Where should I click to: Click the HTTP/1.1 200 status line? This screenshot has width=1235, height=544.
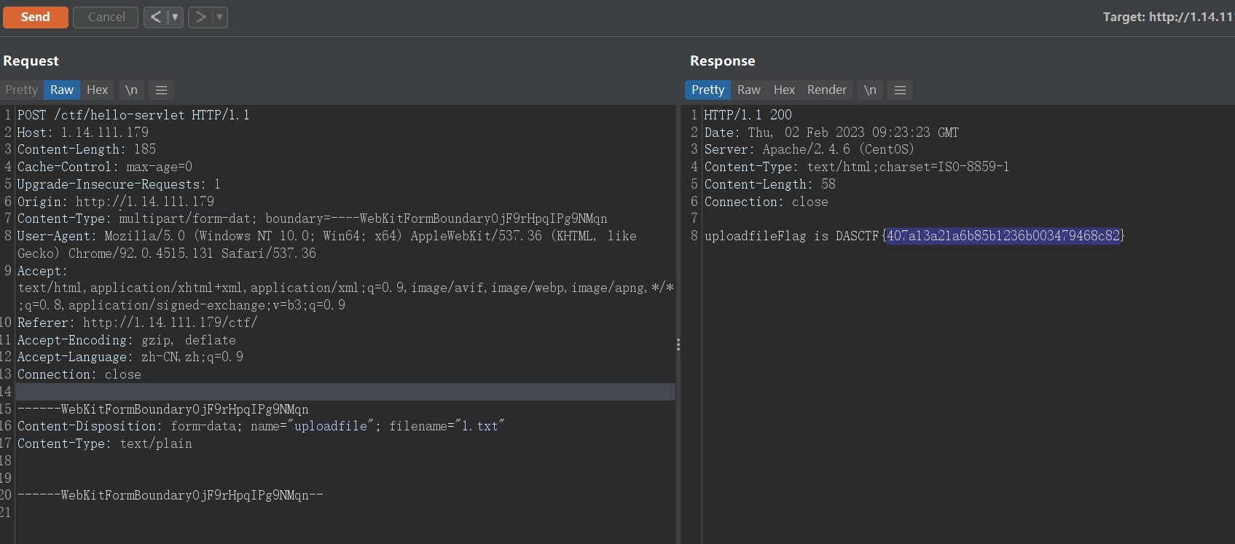(748, 115)
